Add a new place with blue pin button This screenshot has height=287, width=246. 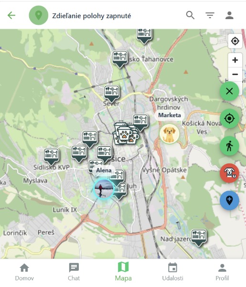(x=229, y=200)
